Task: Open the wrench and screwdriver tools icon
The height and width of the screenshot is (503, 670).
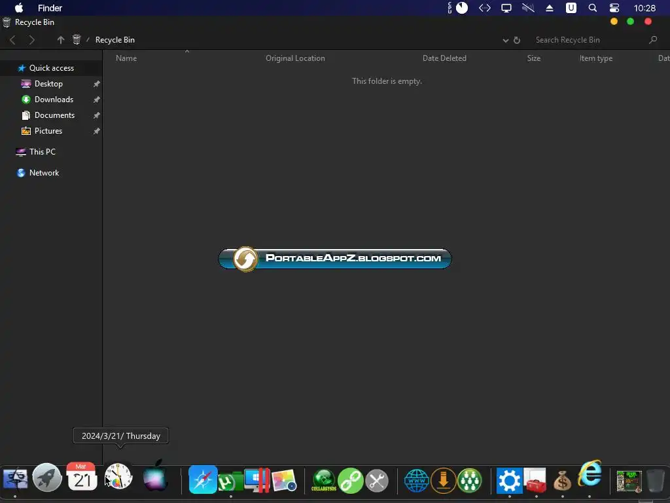Action: pyautogui.click(x=377, y=481)
